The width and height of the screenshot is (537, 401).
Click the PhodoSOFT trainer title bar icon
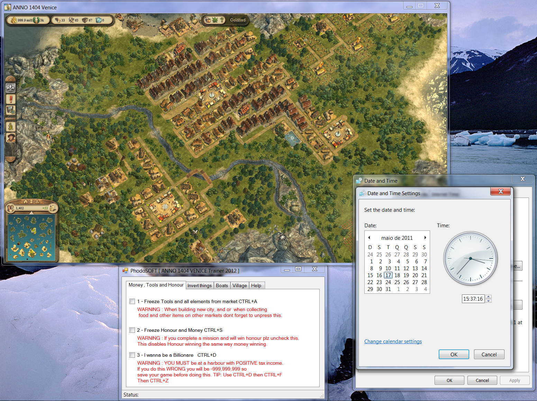(x=125, y=271)
